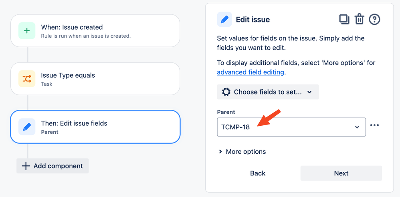Select the When: Issue created trigger
400x197 pixels.
95,30
